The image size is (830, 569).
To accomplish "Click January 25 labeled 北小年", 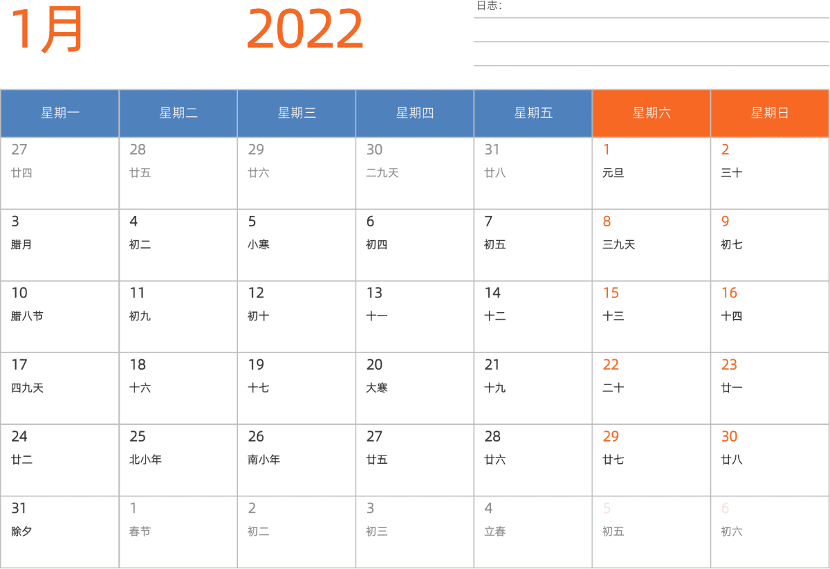I will point(178,460).
